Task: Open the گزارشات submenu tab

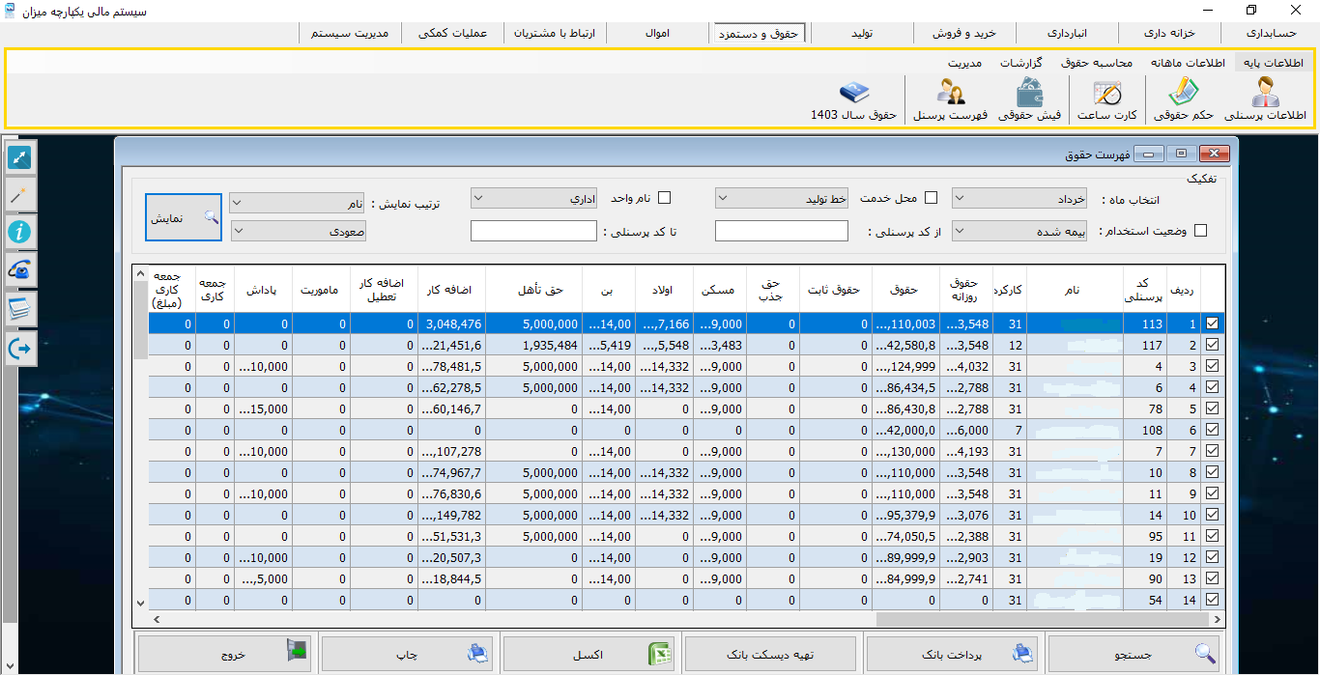Action: coord(1020,63)
